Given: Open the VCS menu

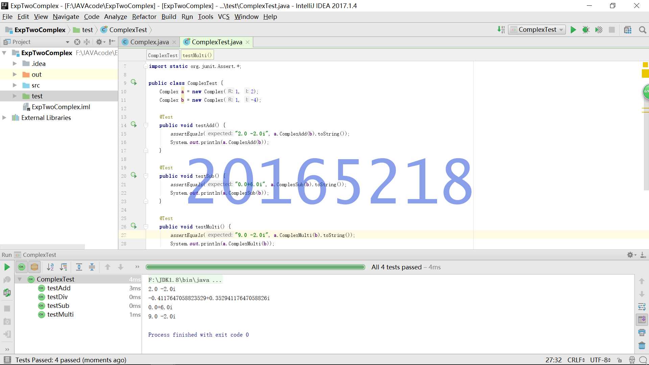Looking at the screenshot, I should [x=223, y=17].
